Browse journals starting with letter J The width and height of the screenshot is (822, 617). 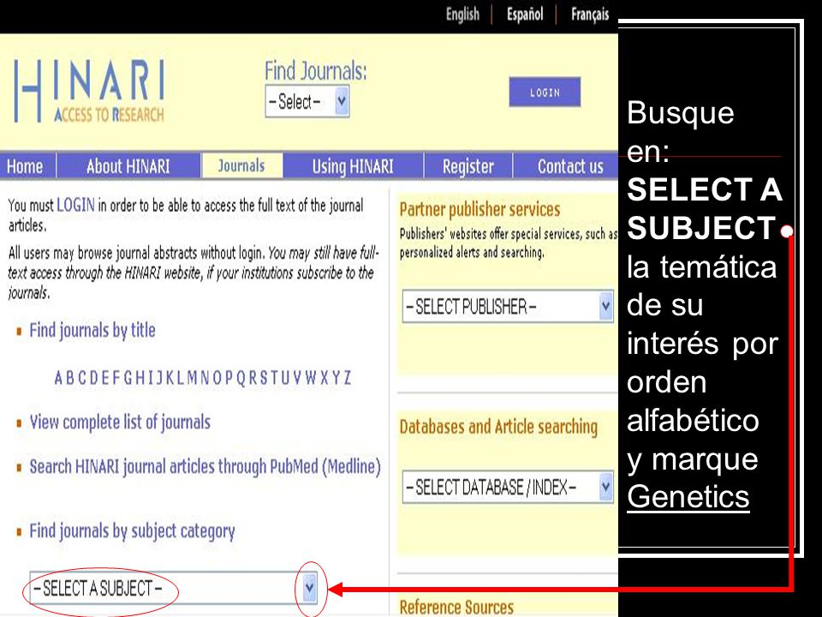point(159,378)
